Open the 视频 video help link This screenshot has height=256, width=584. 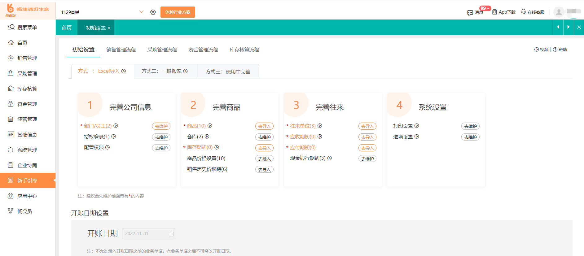coord(542,50)
